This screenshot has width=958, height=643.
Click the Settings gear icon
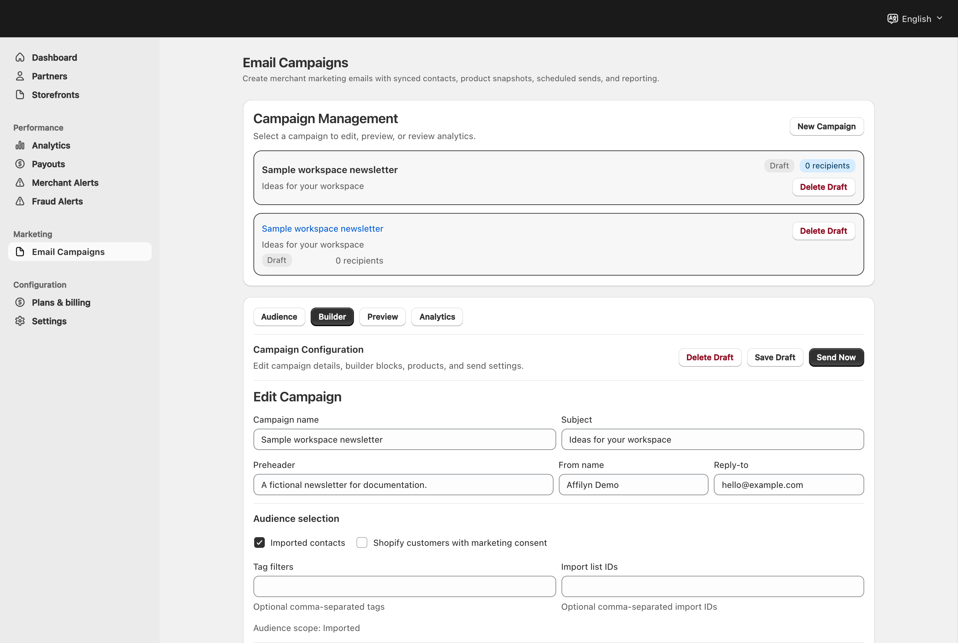click(20, 321)
